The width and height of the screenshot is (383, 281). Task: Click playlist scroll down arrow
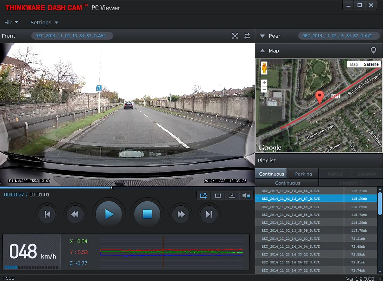point(380,271)
